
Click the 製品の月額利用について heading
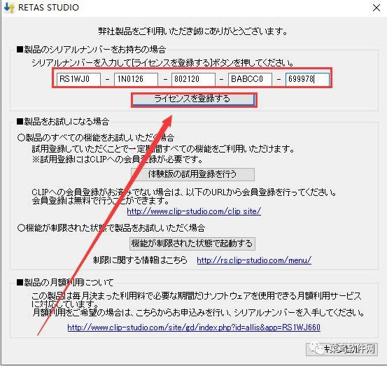point(65,282)
